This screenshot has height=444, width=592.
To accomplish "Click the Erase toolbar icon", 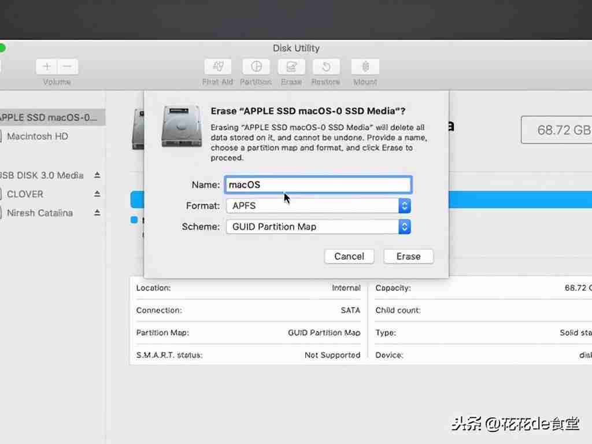I will click(x=291, y=67).
